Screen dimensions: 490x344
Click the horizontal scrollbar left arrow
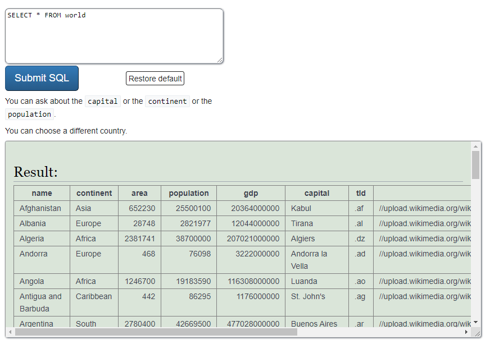pyautogui.click(x=10, y=332)
